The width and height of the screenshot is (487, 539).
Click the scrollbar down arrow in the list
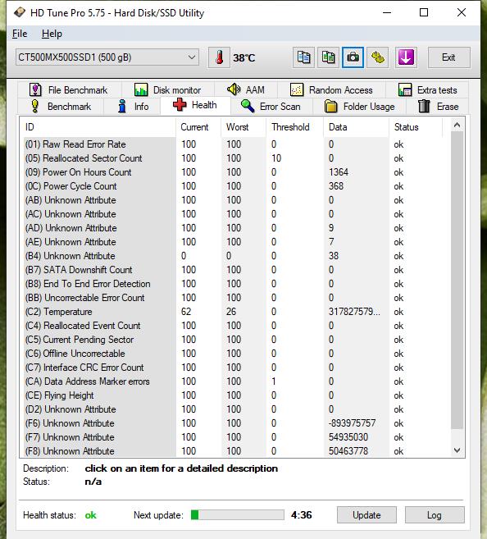click(x=457, y=450)
